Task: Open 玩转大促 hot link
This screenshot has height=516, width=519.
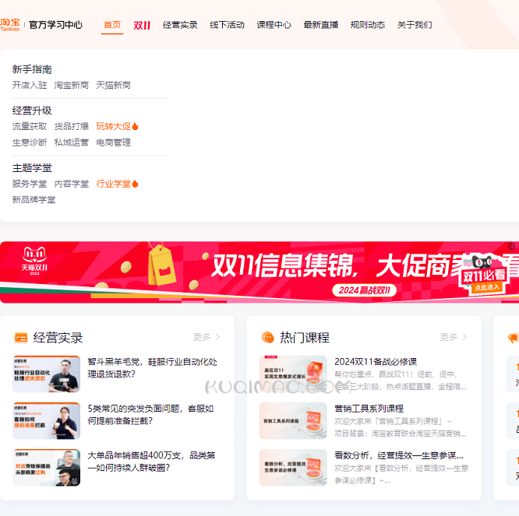Action: click(x=114, y=126)
